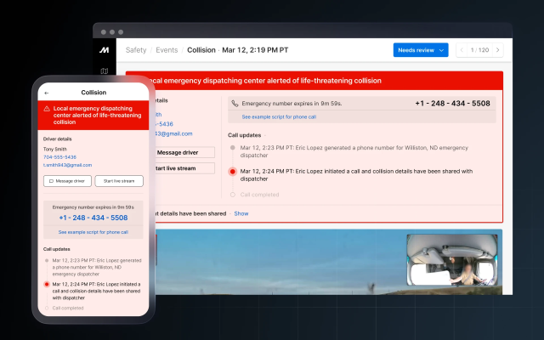Open the example phone call script link on mobile

click(x=93, y=231)
